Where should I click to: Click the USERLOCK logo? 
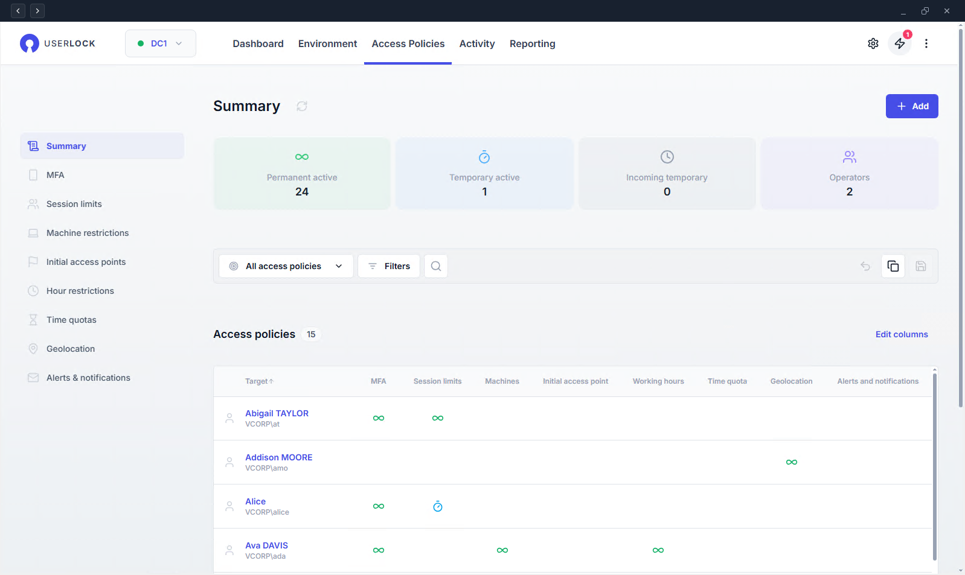pyautogui.click(x=57, y=43)
